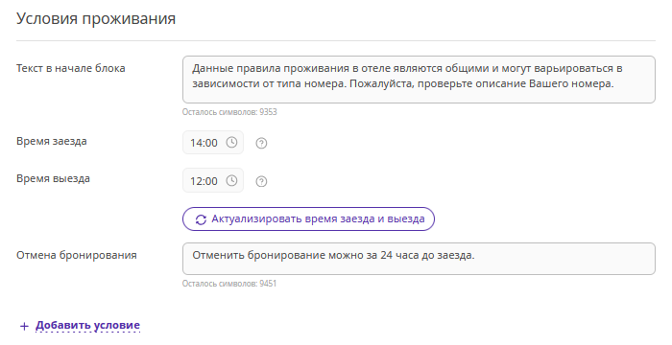This screenshot has height=345, width=672.
Task: Show help for Время заезда field
Action: [x=261, y=143]
